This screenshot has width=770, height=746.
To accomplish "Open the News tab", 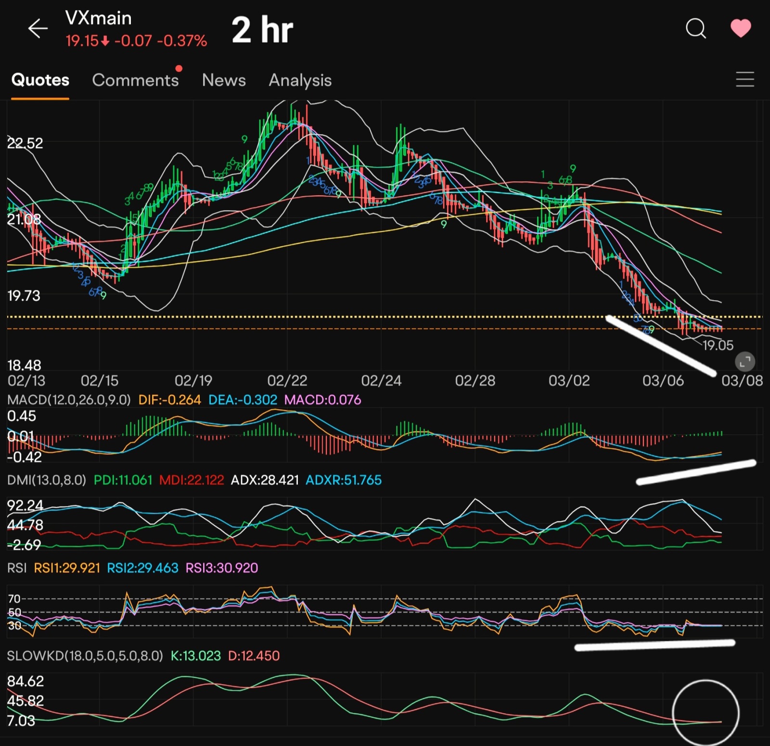I will (x=224, y=80).
